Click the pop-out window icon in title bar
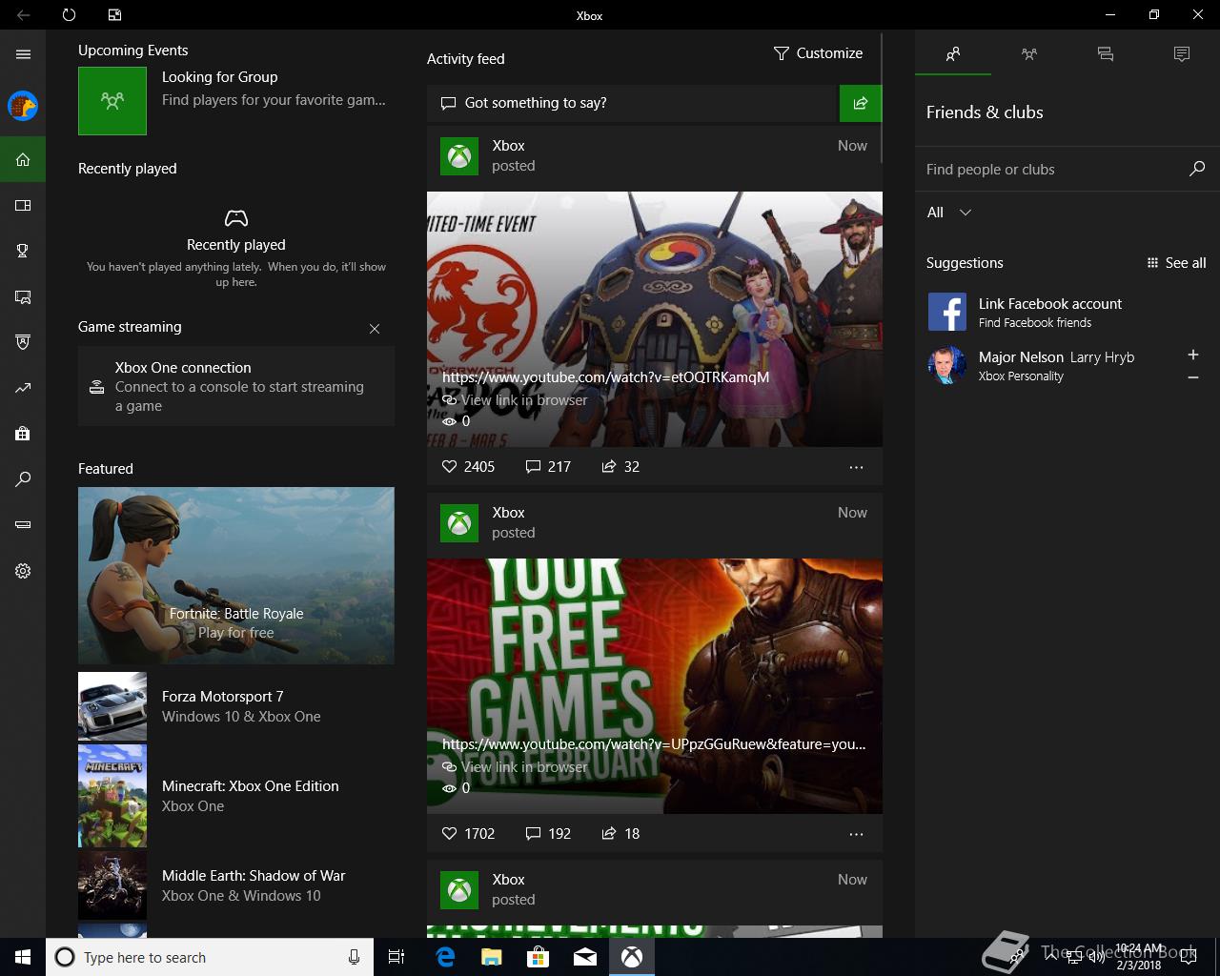 114,15
